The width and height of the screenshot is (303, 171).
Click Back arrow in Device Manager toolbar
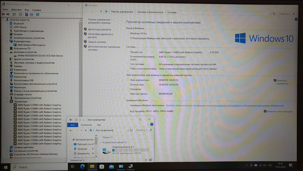click(3, 14)
